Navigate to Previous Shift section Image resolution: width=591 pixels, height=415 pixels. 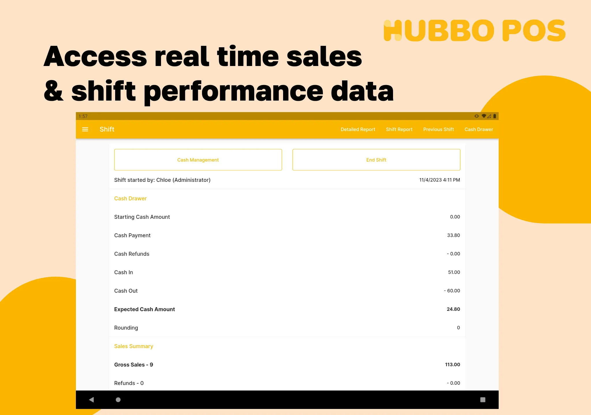click(438, 129)
